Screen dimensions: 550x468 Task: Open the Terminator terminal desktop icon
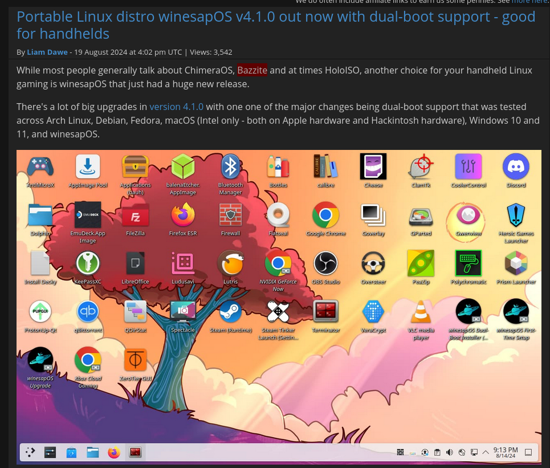tap(325, 311)
